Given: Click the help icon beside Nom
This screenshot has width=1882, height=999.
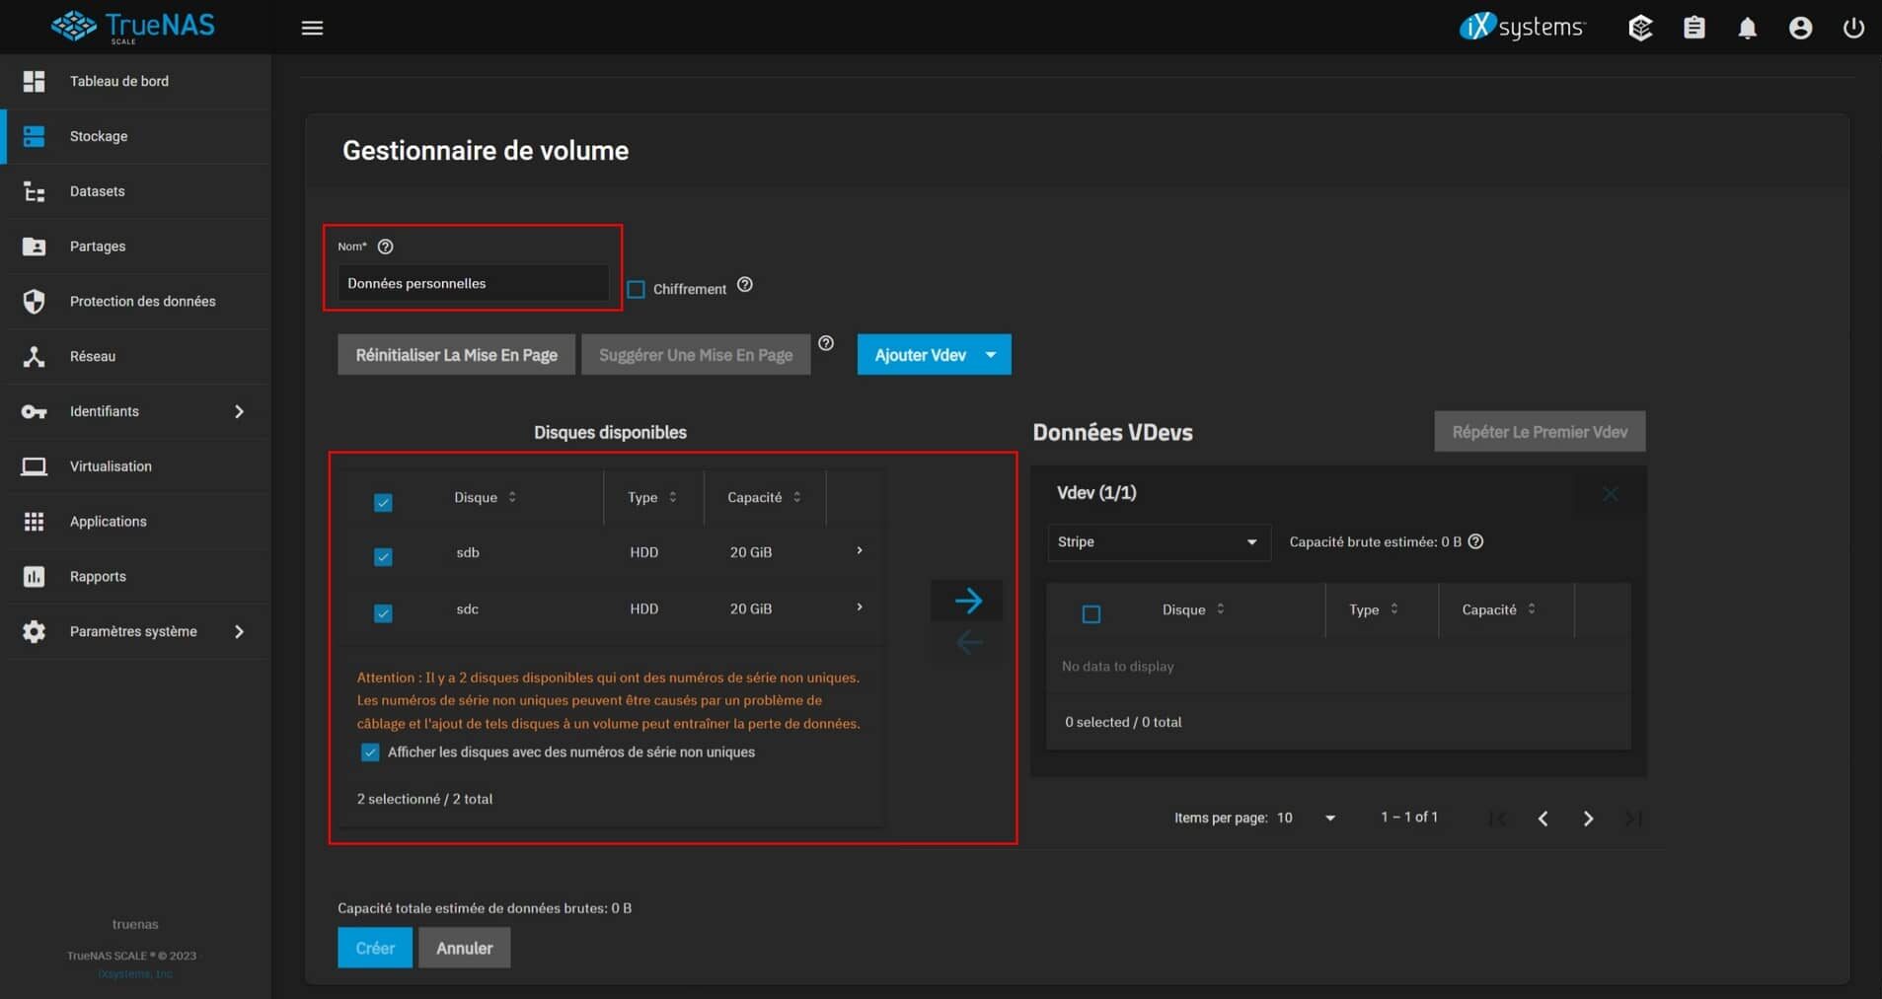Looking at the screenshot, I should pyautogui.click(x=386, y=247).
